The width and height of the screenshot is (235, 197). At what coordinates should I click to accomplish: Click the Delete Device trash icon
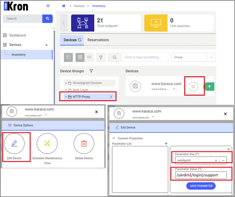click(x=84, y=143)
